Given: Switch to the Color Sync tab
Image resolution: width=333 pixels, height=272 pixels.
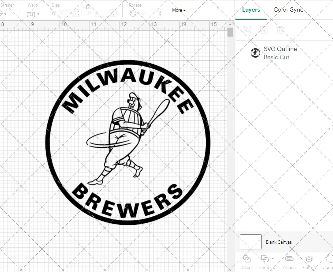Looking at the screenshot, I should click(288, 10).
